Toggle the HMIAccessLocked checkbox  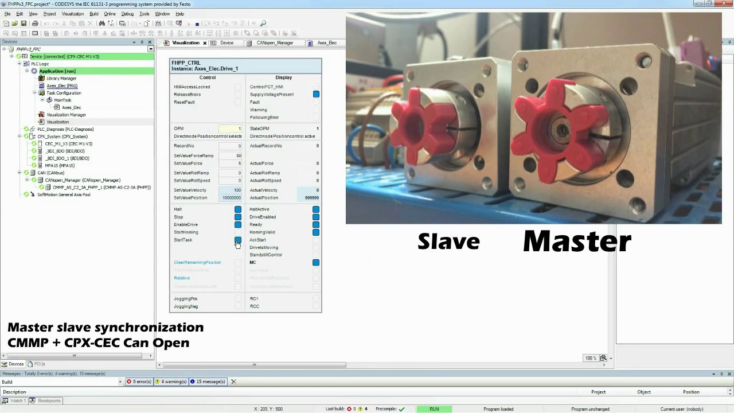pyautogui.click(x=238, y=87)
